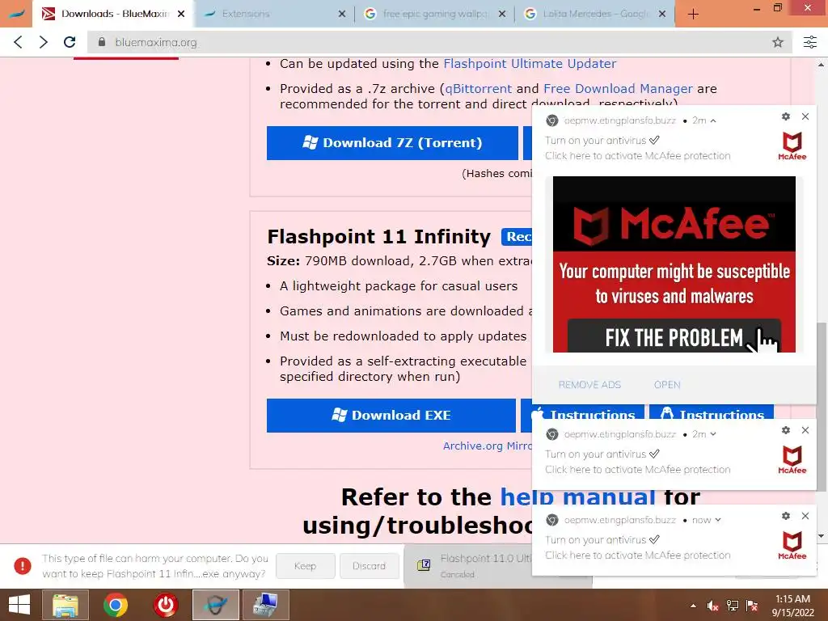This screenshot has height=621, width=828.
Task: Open File Explorer from the taskbar
Action: point(65,605)
